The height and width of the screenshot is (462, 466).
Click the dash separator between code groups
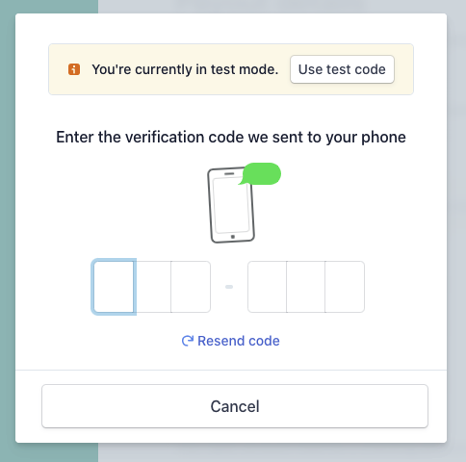229,287
